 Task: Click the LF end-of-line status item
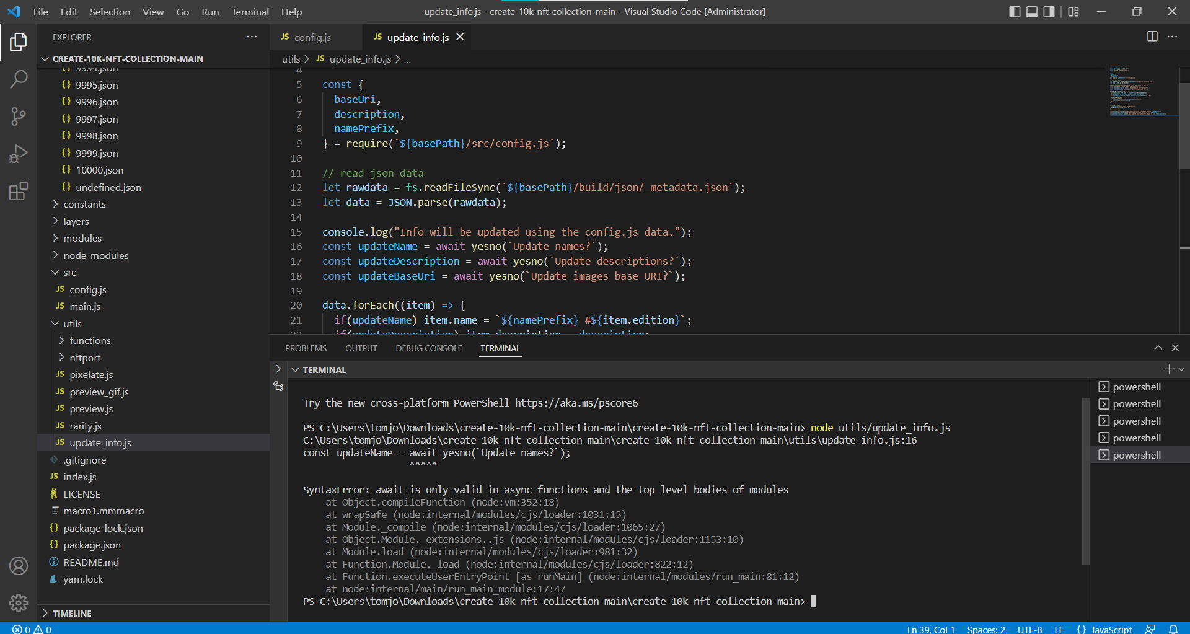pyautogui.click(x=1059, y=629)
